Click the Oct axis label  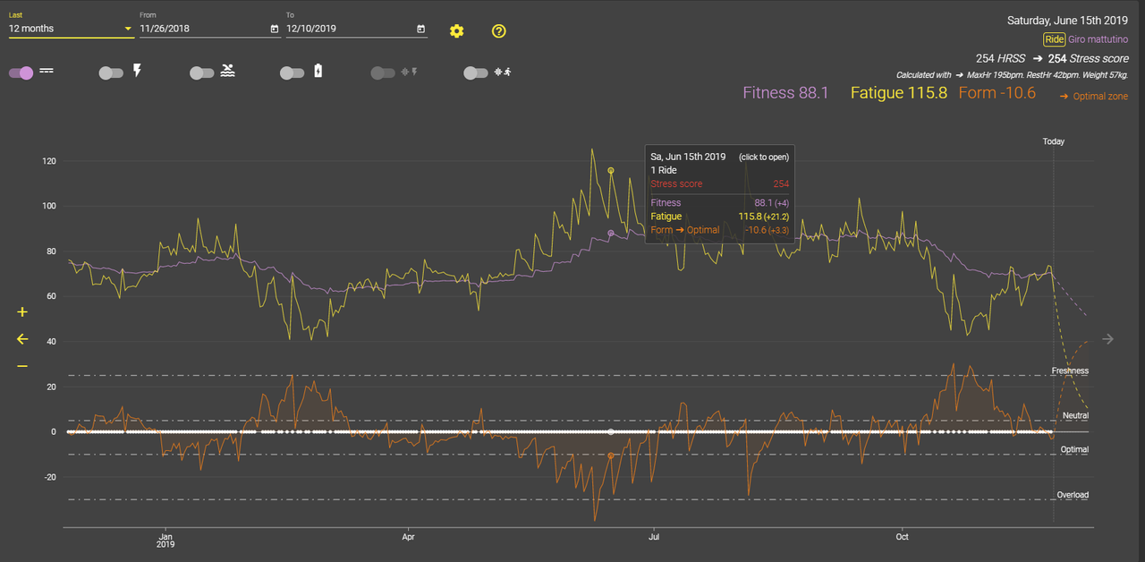(x=903, y=537)
